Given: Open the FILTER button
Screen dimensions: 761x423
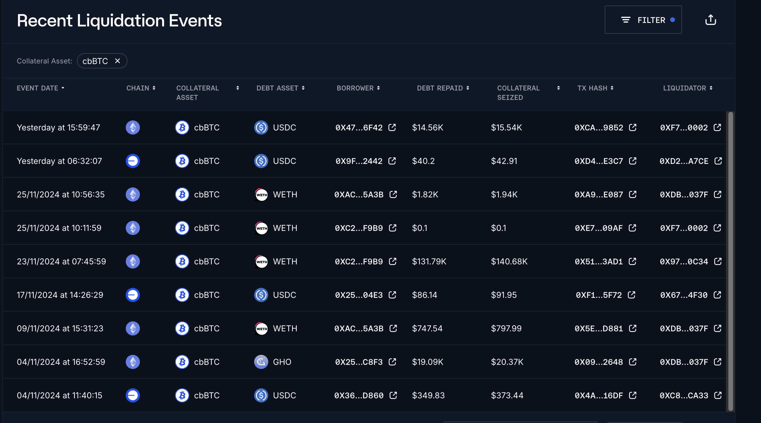Looking at the screenshot, I should tap(643, 20).
